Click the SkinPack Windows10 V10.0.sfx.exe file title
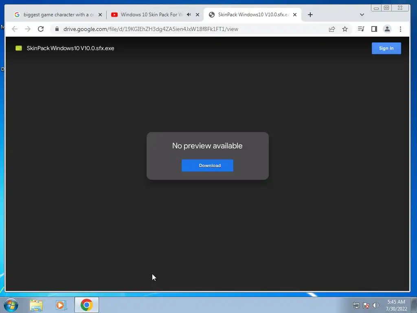417x313 pixels. pos(70,48)
